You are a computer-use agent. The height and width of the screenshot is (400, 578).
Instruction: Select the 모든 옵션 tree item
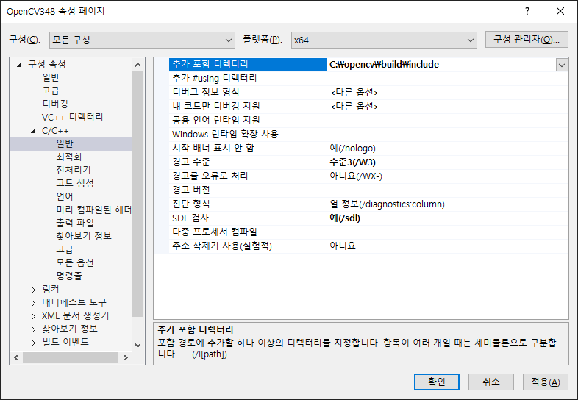pos(75,262)
